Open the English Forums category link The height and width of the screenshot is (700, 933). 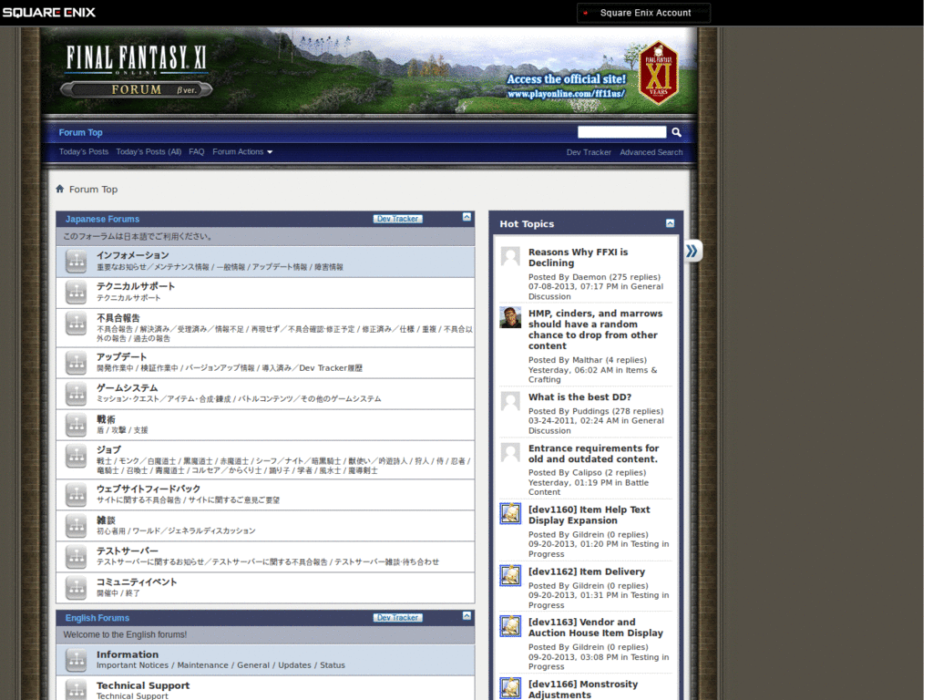[97, 618]
